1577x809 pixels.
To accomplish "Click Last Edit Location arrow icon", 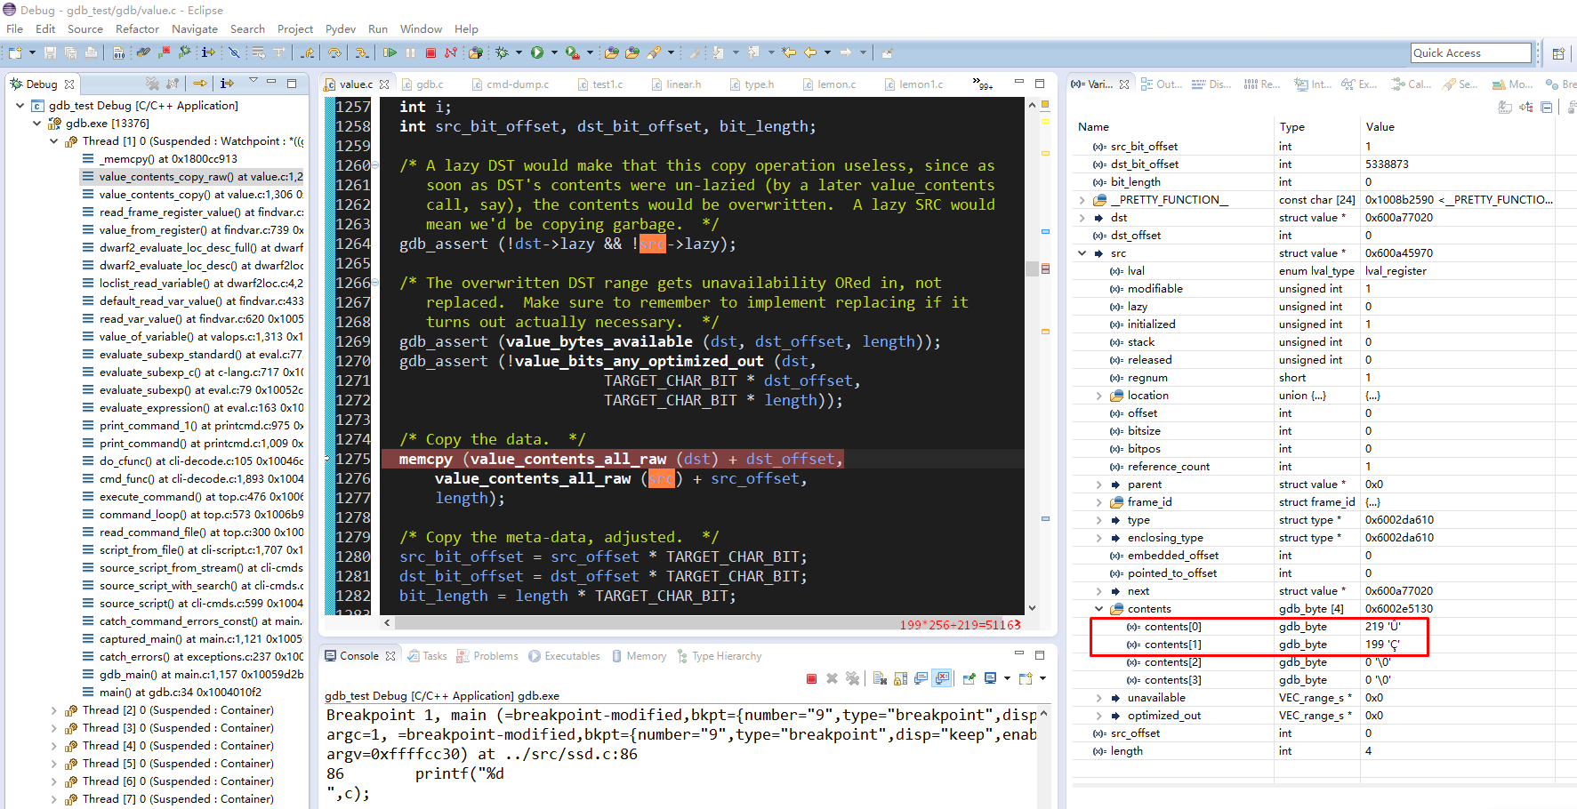I will (789, 53).
